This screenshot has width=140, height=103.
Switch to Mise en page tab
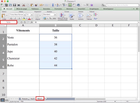[x=22, y=9]
